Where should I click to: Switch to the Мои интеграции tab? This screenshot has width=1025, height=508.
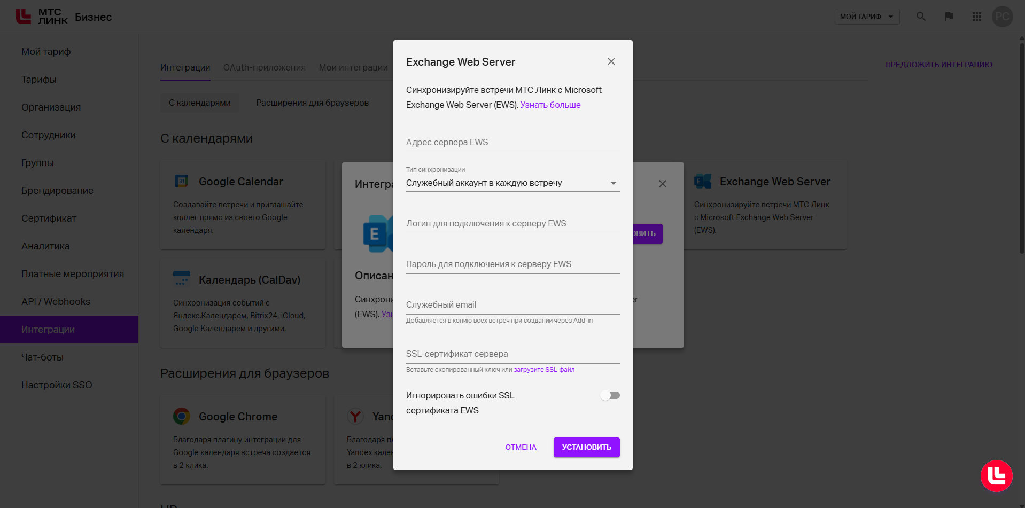(353, 67)
